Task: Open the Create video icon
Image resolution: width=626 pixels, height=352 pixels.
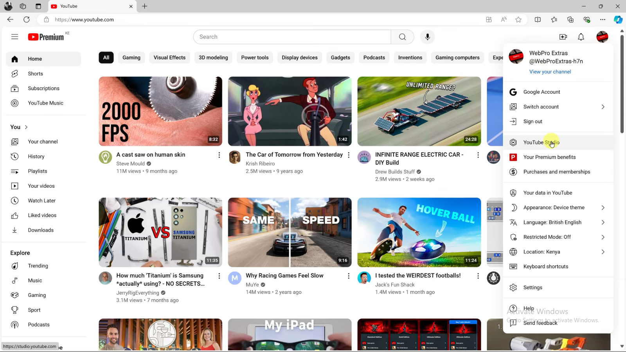Action: click(563, 37)
